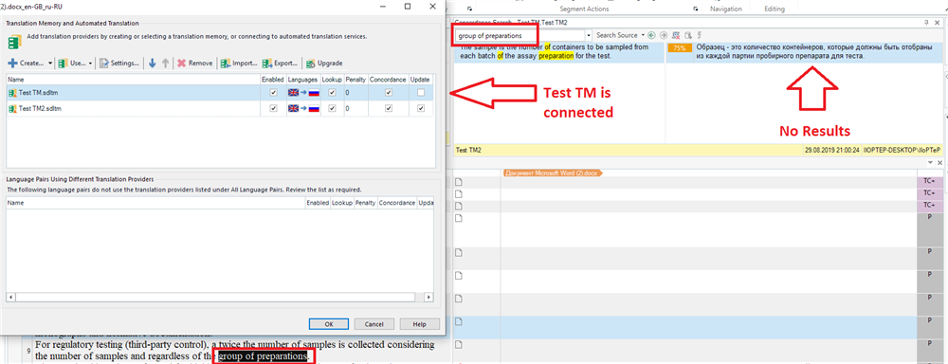Screen dimensions: 948x364
Task: Toggle Lookup checkbox for Test TM.sdltm
Action: click(x=331, y=93)
